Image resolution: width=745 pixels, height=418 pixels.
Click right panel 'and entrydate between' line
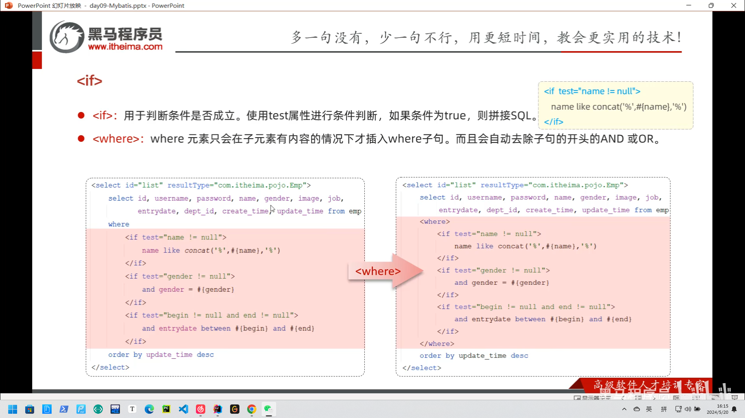click(x=543, y=319)
